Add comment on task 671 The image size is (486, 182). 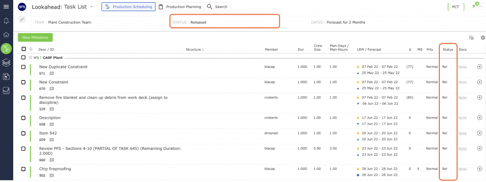coord(52,73)
